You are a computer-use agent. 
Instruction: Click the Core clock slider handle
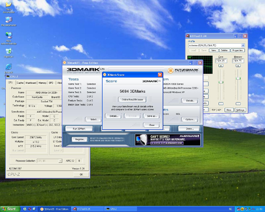pyautogui.click(x=221, y=82)
